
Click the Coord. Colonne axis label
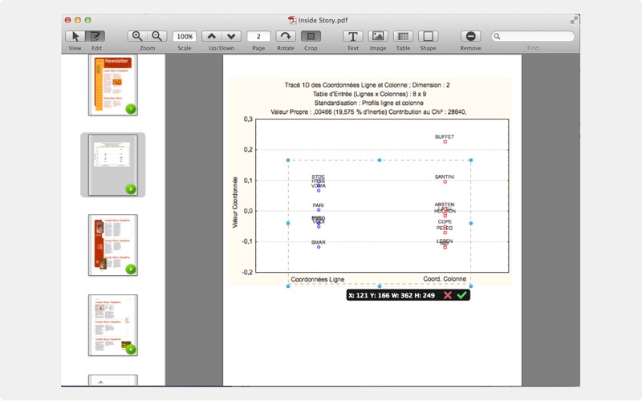(445, 279)
